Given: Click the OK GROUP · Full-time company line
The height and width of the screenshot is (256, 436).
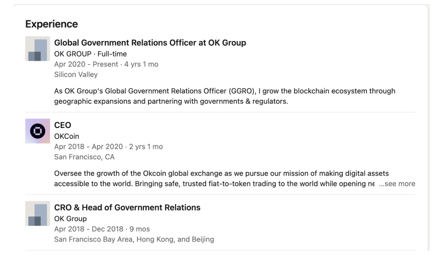Looking at the screenshot, I should pyautogui.click(x=90, y=54).
